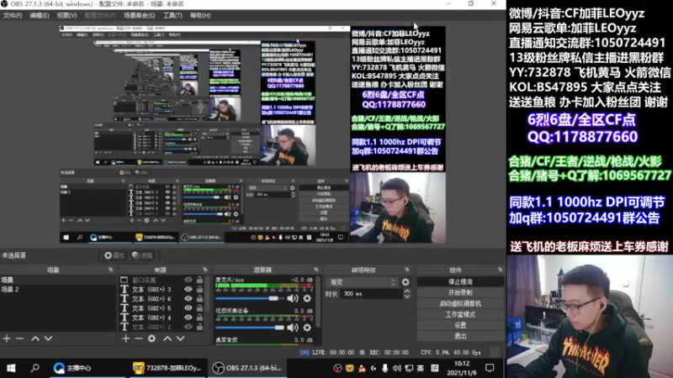Screen dimensions: 673x378
Task: Toggle the lock on 窗口采集 source
Action: coord(199,280)
